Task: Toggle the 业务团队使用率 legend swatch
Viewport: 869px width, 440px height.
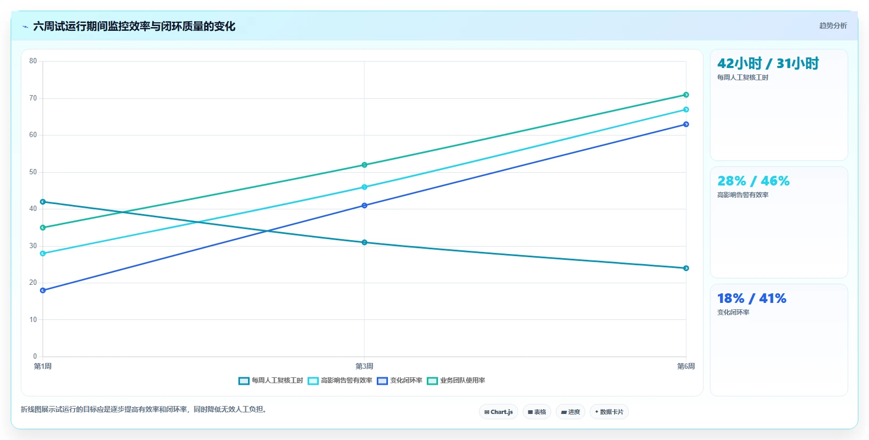Action: 432,380
